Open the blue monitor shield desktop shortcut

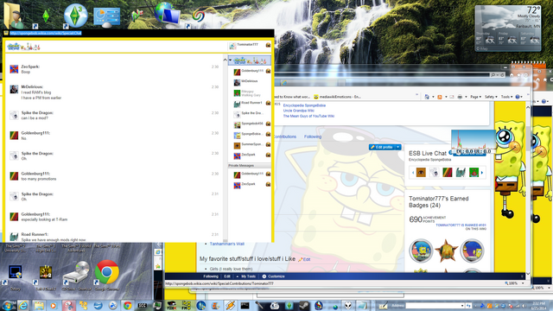click(x=16, y=273)
